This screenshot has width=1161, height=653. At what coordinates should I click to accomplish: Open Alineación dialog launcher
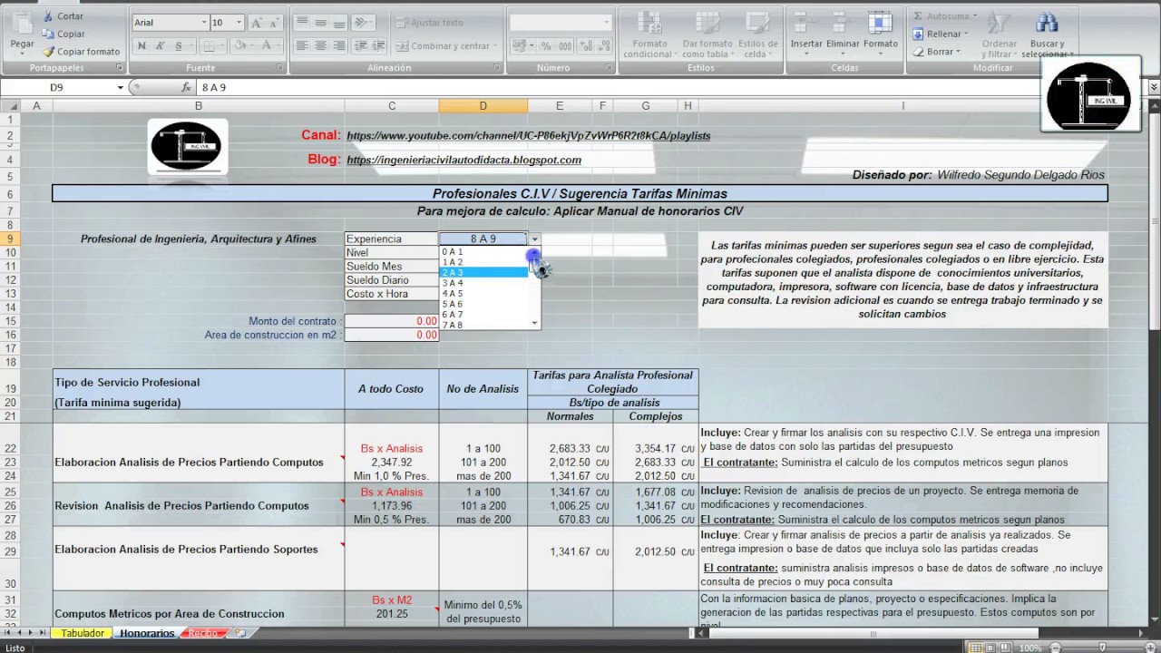click(x=497, y=68)
